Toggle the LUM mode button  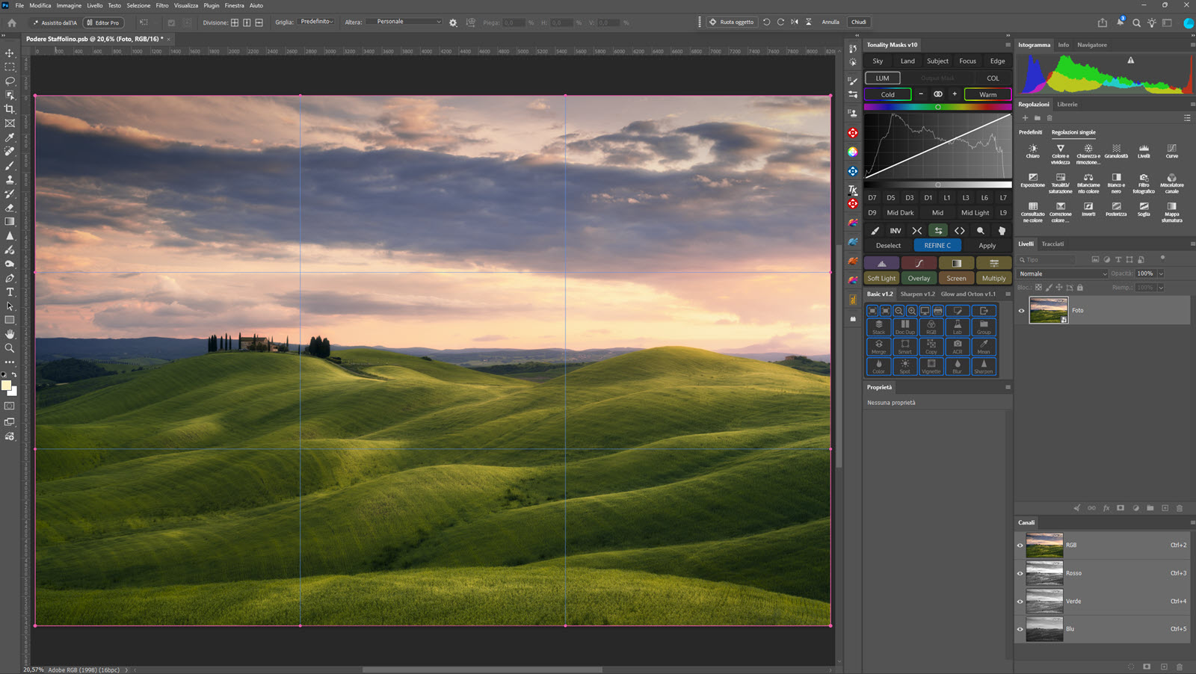coord(883,78)
